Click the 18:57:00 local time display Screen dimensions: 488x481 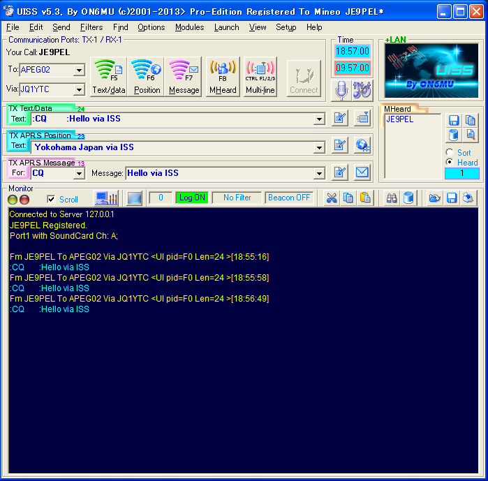click(x=352, y=52)
